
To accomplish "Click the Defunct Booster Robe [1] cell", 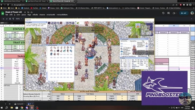I will (33, 94).
